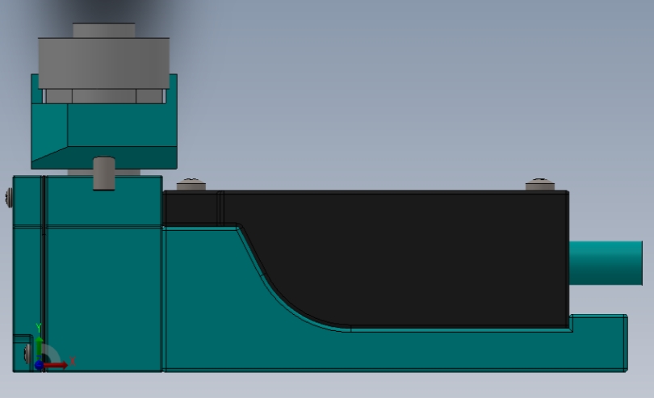
Task: Select the upper screw on the left side face
Action: (x=9, y=198)
